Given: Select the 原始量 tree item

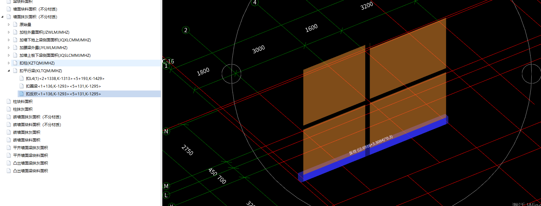Looking at the screenshot, I should click(25, 25).
